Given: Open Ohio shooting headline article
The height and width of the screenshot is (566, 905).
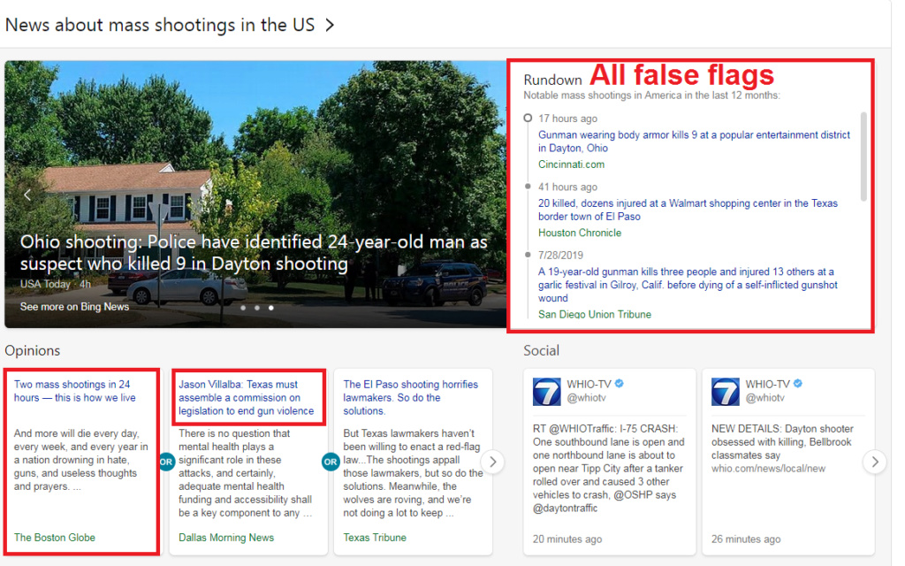Looking at the screenshot, I should (254, 252).
